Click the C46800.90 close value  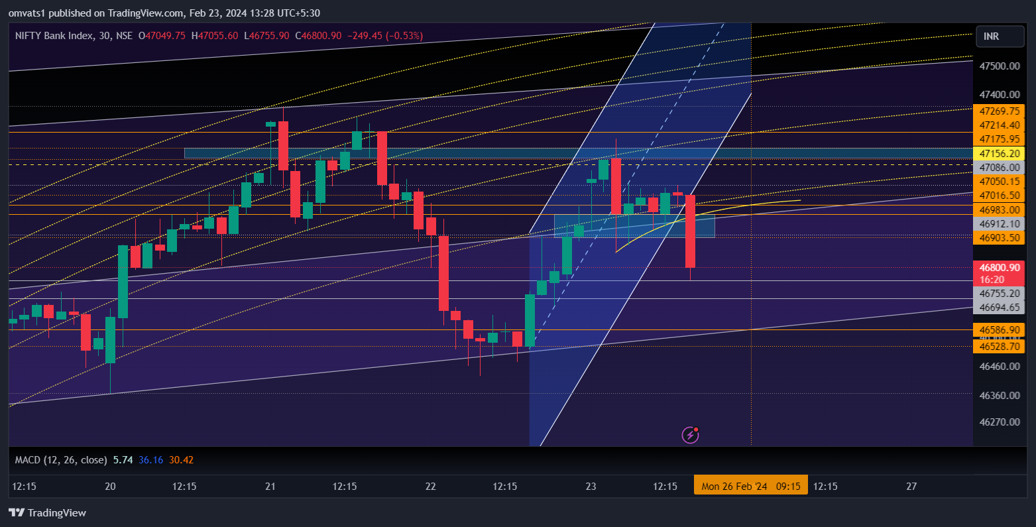(318, 36)
